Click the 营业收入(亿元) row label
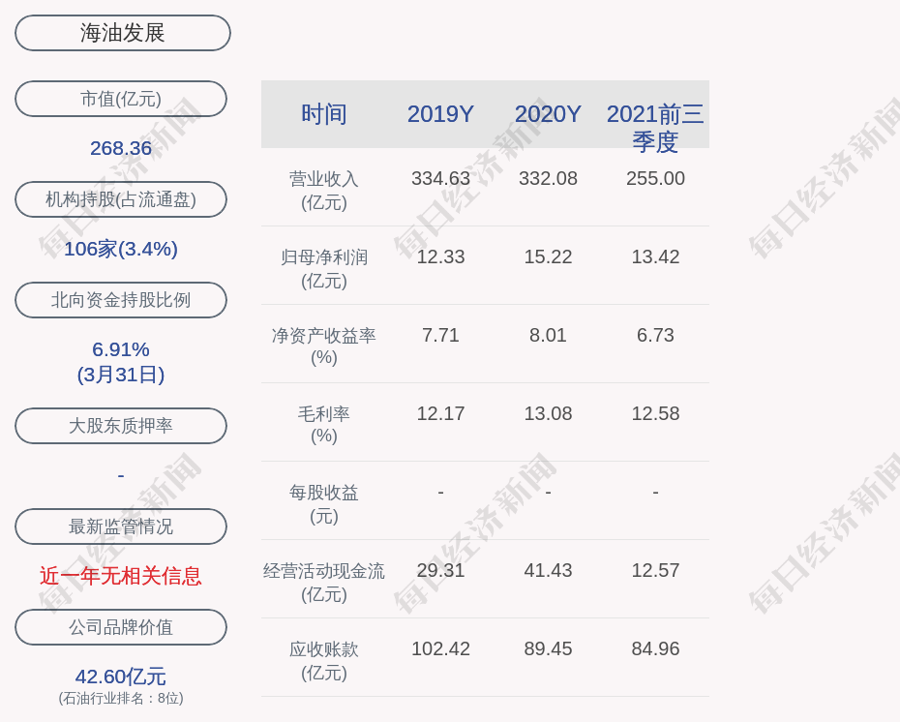This screenshot has height=722, width=900. [324, 191]
